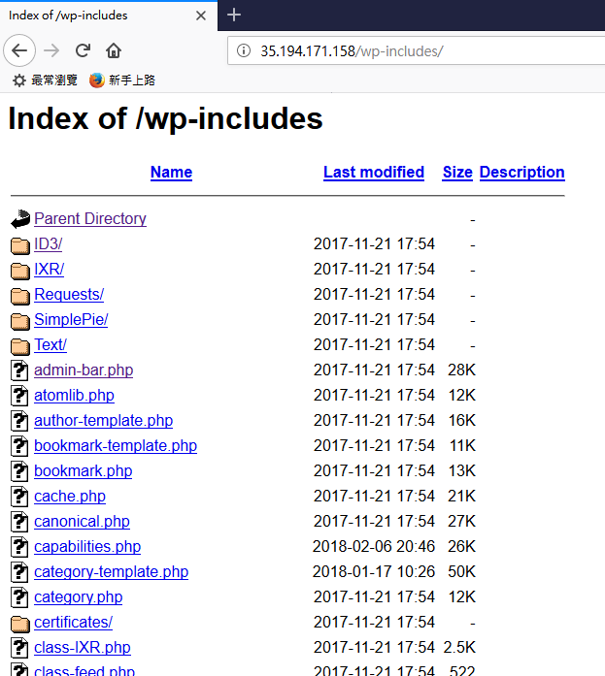Open a new tab with the plus button
Screen dimensions: 605x676
(234, 16)
